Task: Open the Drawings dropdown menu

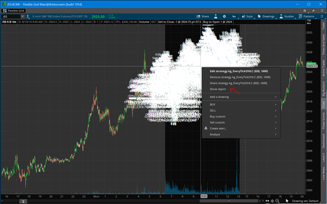Action: [266, 16]
